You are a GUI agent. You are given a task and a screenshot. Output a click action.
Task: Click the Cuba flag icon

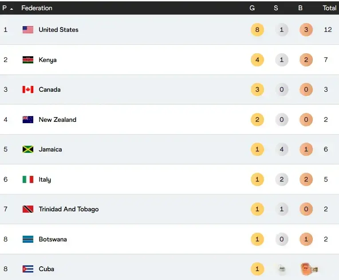click(x=28, y=269)
